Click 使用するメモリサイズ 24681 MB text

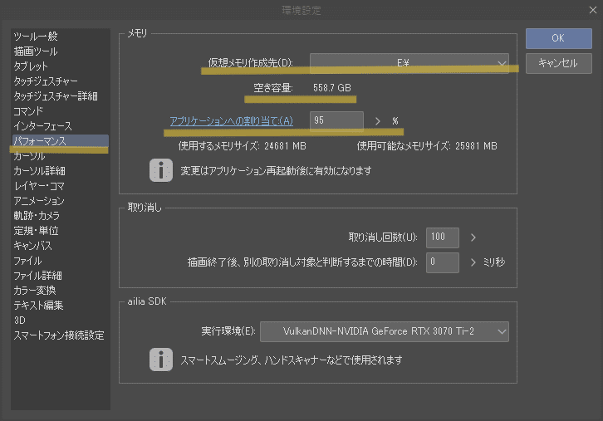coord(242,146)
